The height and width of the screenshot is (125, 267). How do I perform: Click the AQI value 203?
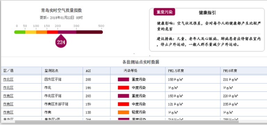(88, 96)
